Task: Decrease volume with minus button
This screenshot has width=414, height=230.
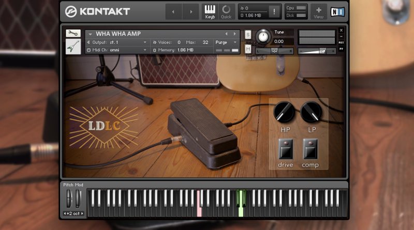Action: [x=301, y=51]
